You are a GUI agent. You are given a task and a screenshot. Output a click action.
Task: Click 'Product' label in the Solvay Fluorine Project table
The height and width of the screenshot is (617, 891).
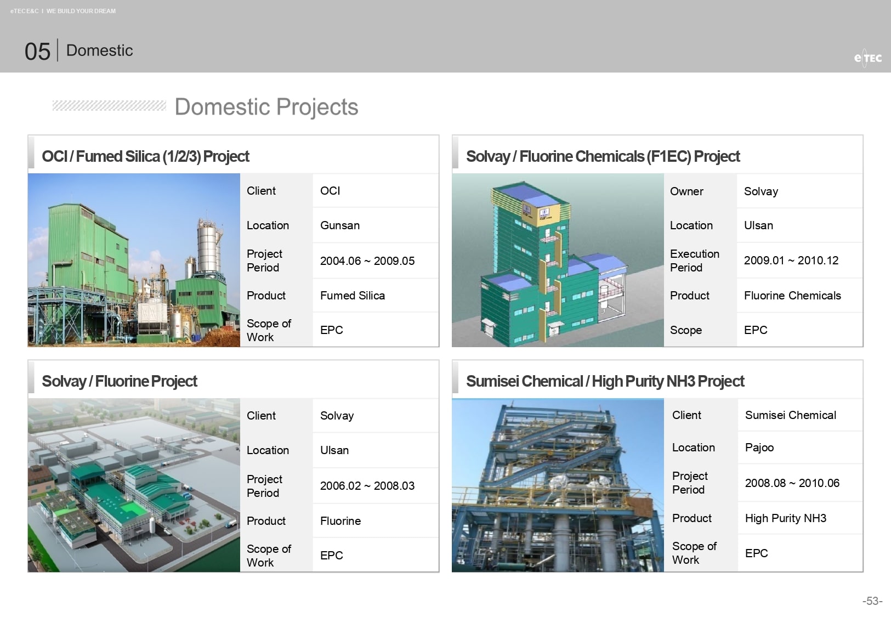point(266,521)
